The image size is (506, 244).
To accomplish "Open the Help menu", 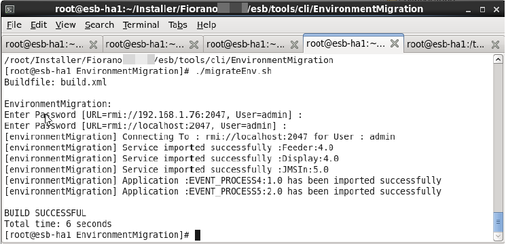I will pyautogui.click(x=206, y=25).
